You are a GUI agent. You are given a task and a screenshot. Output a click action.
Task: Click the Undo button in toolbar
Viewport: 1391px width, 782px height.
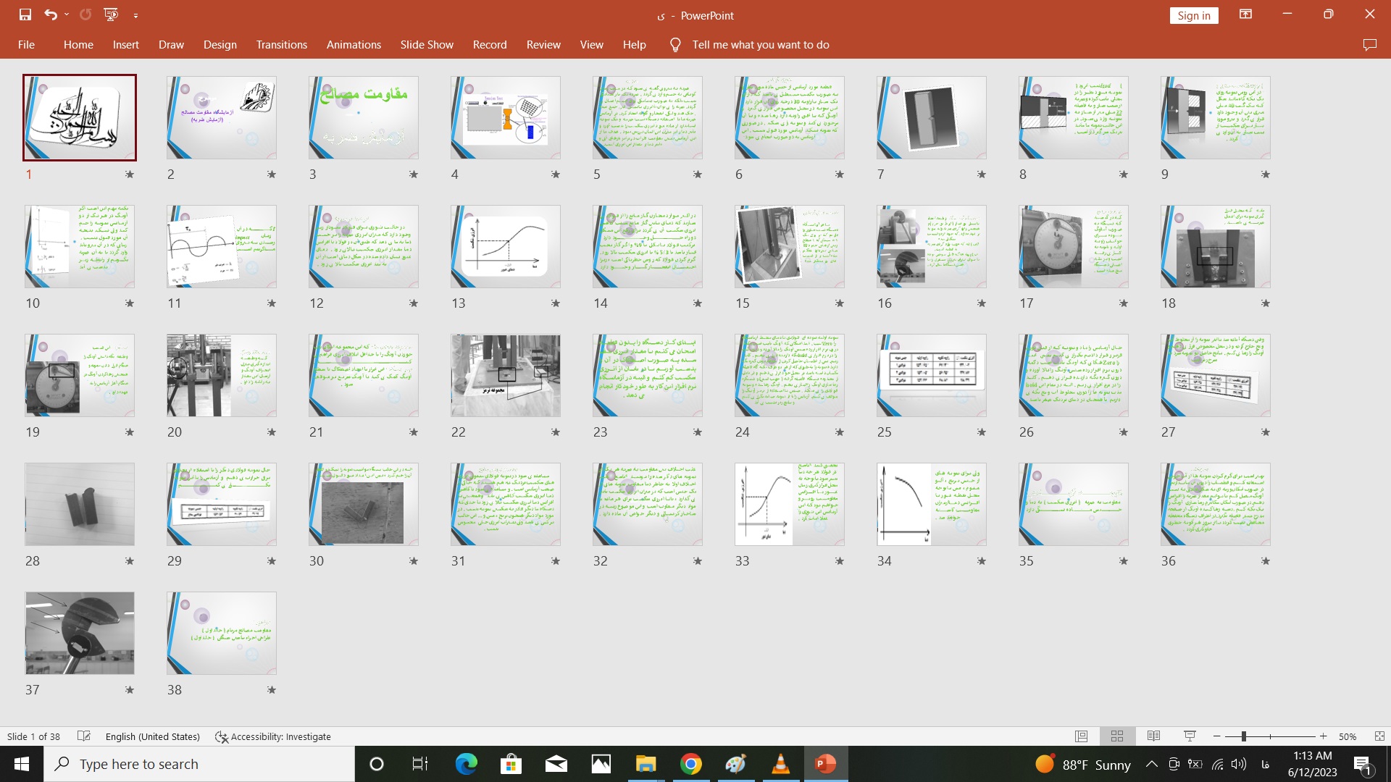click(50, 14)
